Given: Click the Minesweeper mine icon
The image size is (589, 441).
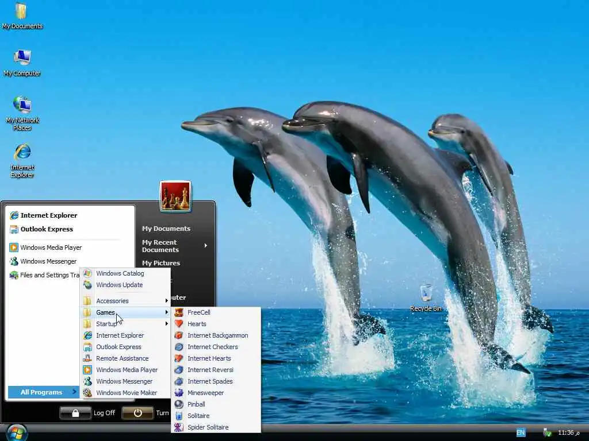Looking at the screenshot, I should click(x=179, y=393).
